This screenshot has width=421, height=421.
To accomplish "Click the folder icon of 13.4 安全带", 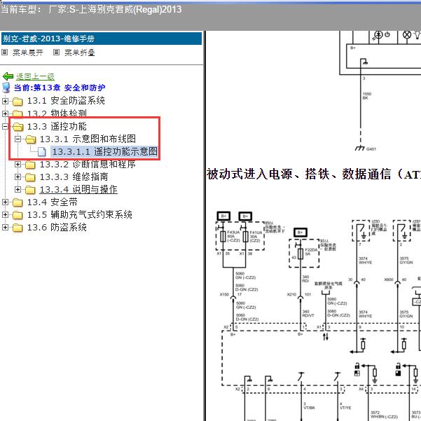I will 18,202.
